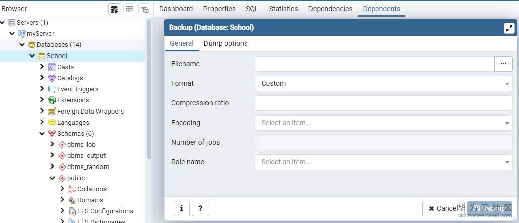The width and height of the screenshot is (519, 223).
Task: Click the Filtered Rows toolbar icon
Action: (145, 9)
